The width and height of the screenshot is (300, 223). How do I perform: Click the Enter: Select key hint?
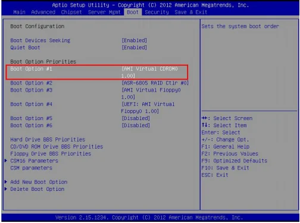(x=221, y=133)
